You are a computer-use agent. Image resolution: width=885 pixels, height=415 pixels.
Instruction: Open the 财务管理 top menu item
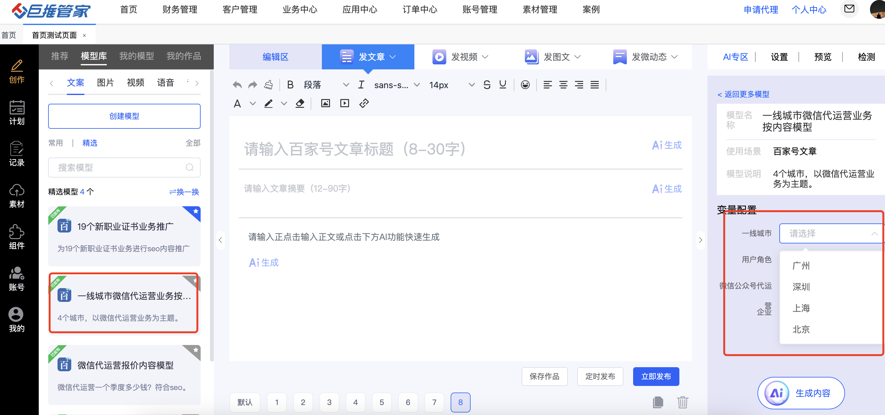click(x=180, y=10)
